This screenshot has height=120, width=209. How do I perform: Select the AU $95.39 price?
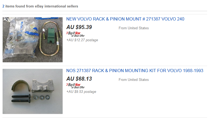coord(79,27)
